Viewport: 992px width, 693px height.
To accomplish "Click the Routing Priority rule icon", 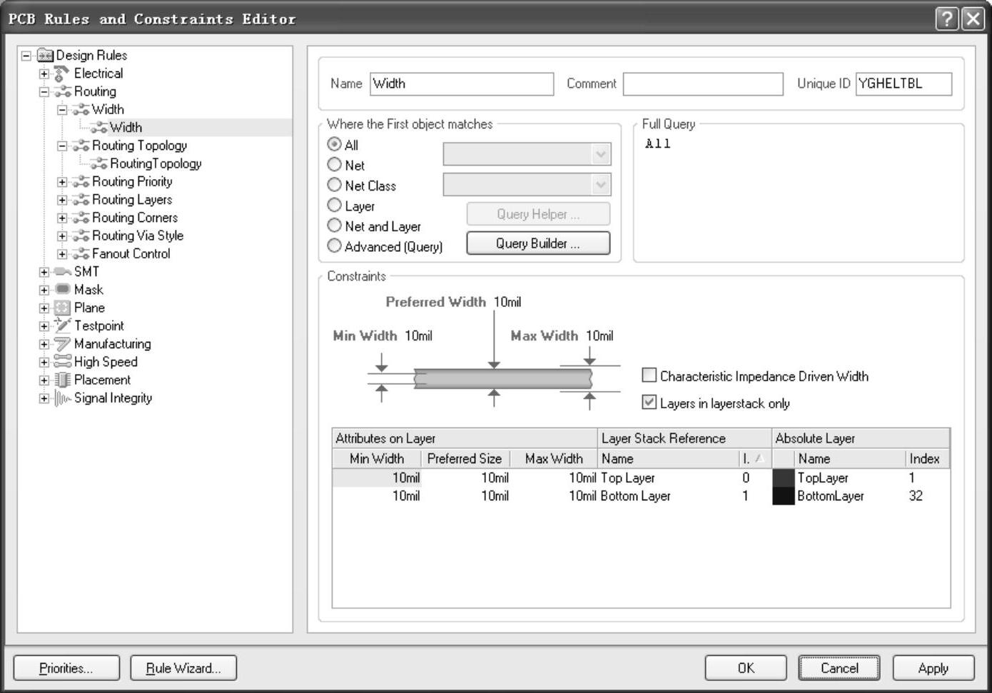I will tap(81, 181).
